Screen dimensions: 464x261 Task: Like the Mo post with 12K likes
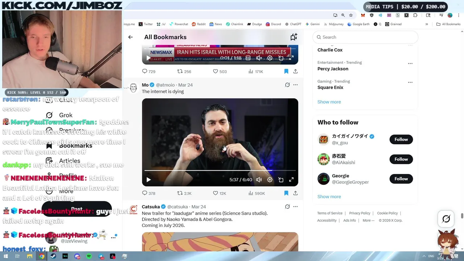coord(219,193)
